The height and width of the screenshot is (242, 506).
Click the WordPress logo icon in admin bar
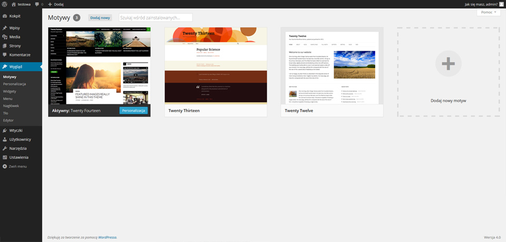tap(5, 4)
